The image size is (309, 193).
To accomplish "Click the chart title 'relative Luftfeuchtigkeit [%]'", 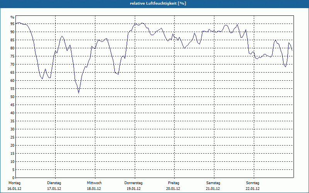I will pos(158,3).
